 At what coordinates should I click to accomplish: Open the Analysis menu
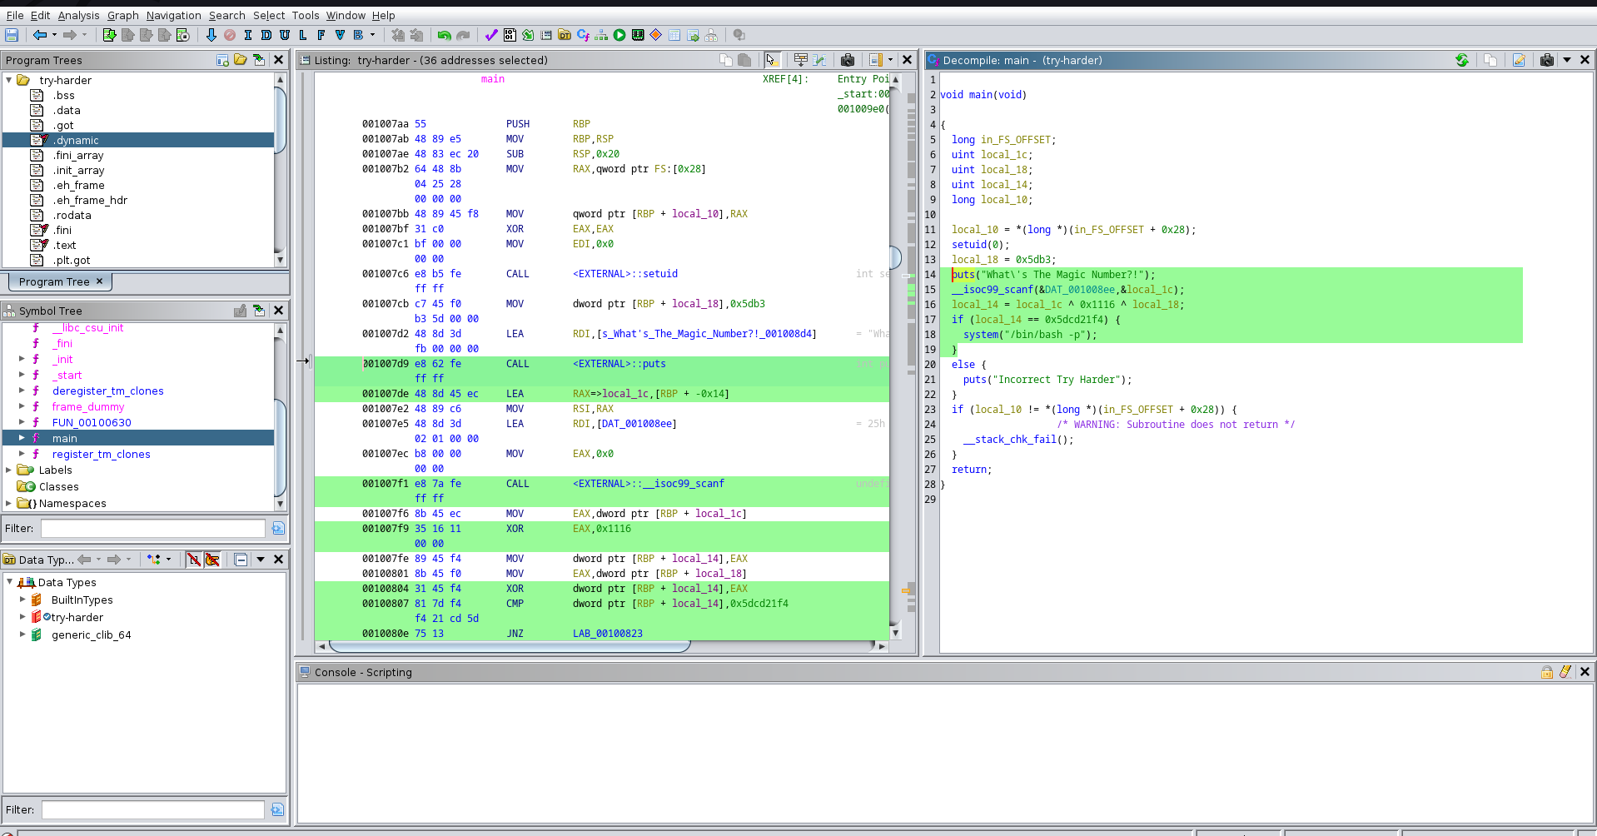coord(78,15)
